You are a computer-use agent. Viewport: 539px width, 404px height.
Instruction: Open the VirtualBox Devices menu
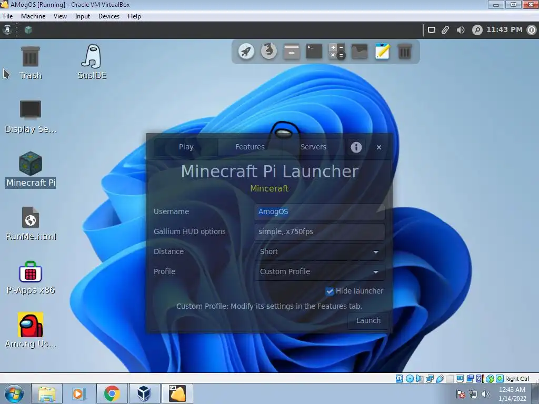[x=109, y=16]
